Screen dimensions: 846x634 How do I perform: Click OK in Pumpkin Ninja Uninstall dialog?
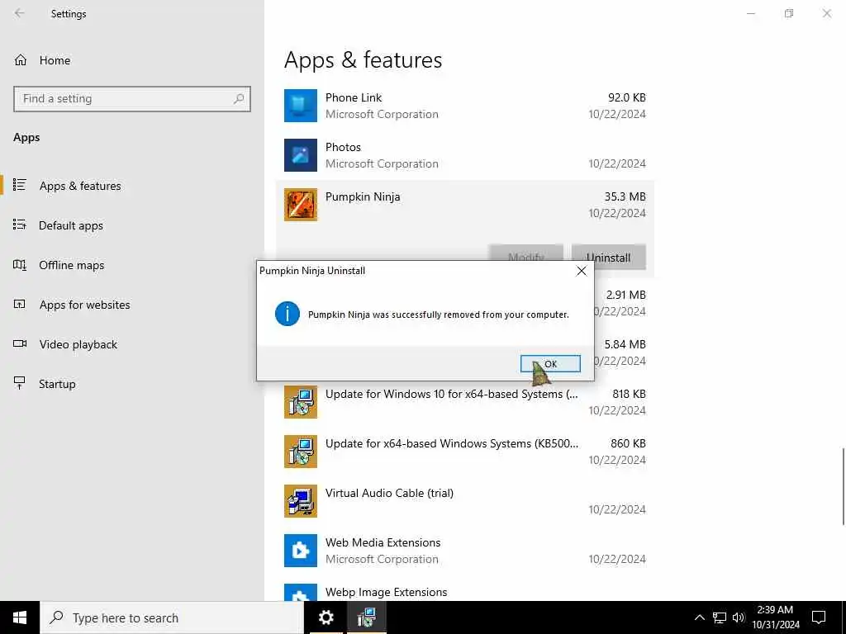(x=550, y=364)
